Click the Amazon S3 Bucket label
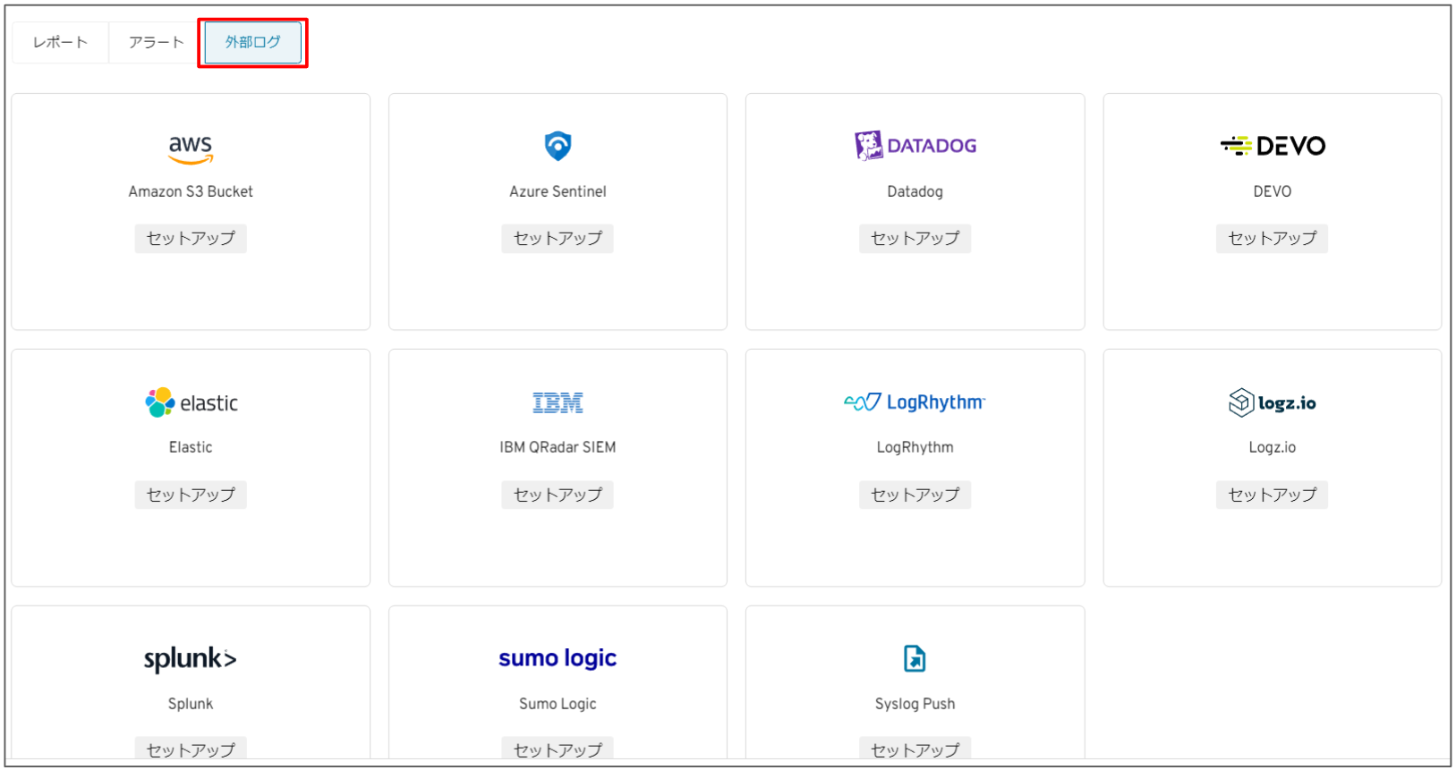 pos(191,191)
